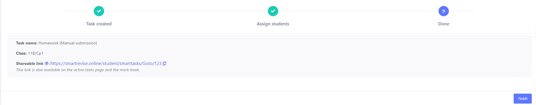Go to the Task created step label
Screen dimensions: 536x105
tap(99, 24)
